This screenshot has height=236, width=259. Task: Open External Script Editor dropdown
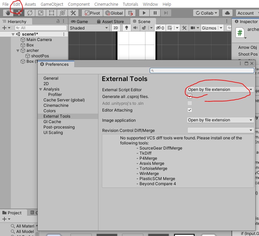[x=220, y=90]
